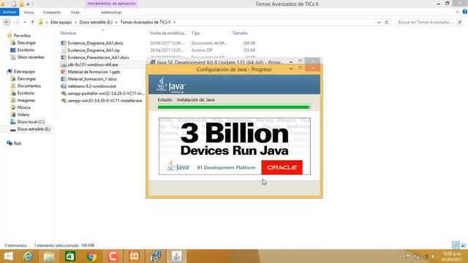
Task: Switch to details view icon in status bar
Action: tap(456, 245)
